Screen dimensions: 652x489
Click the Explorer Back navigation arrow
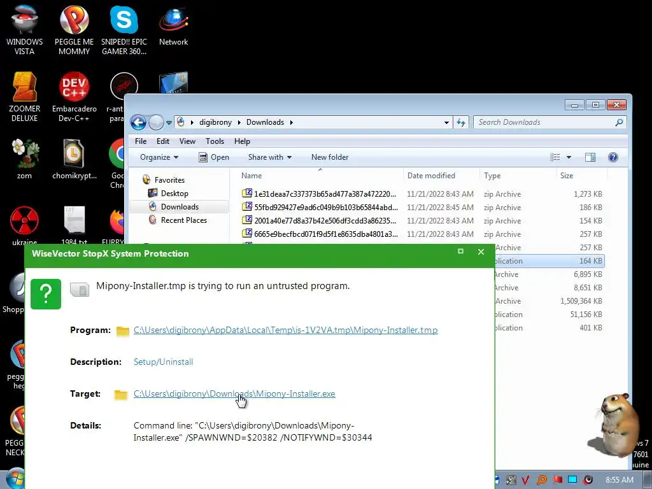pos(138,122)
